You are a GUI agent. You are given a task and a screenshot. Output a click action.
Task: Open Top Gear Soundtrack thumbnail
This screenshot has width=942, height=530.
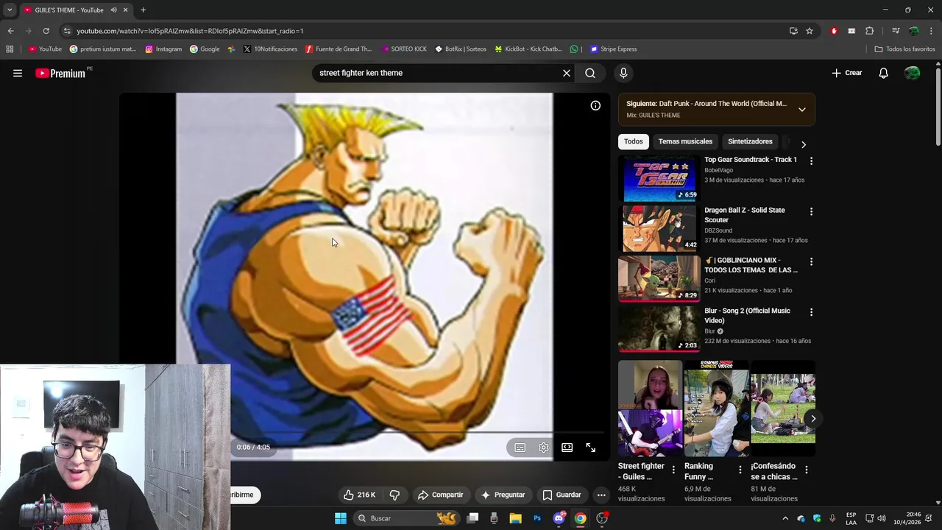[659, 179]
